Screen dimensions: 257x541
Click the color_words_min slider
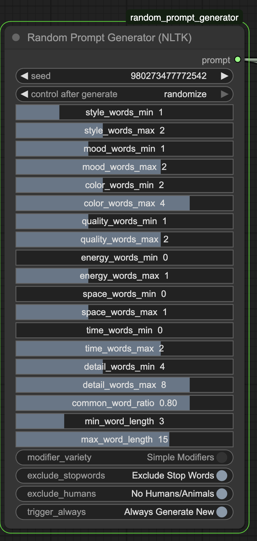(124, 185)
